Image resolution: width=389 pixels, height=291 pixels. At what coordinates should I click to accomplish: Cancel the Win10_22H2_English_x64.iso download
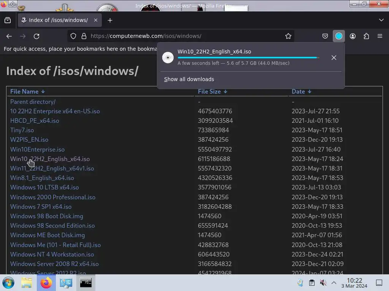point(334,58)
